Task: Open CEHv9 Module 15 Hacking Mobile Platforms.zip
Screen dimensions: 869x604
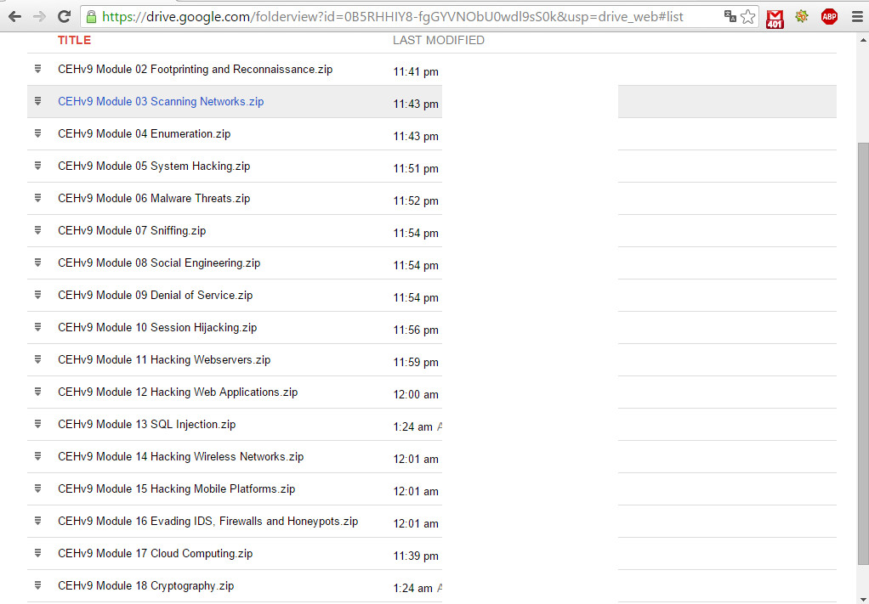Action: (x=177, y=488)
